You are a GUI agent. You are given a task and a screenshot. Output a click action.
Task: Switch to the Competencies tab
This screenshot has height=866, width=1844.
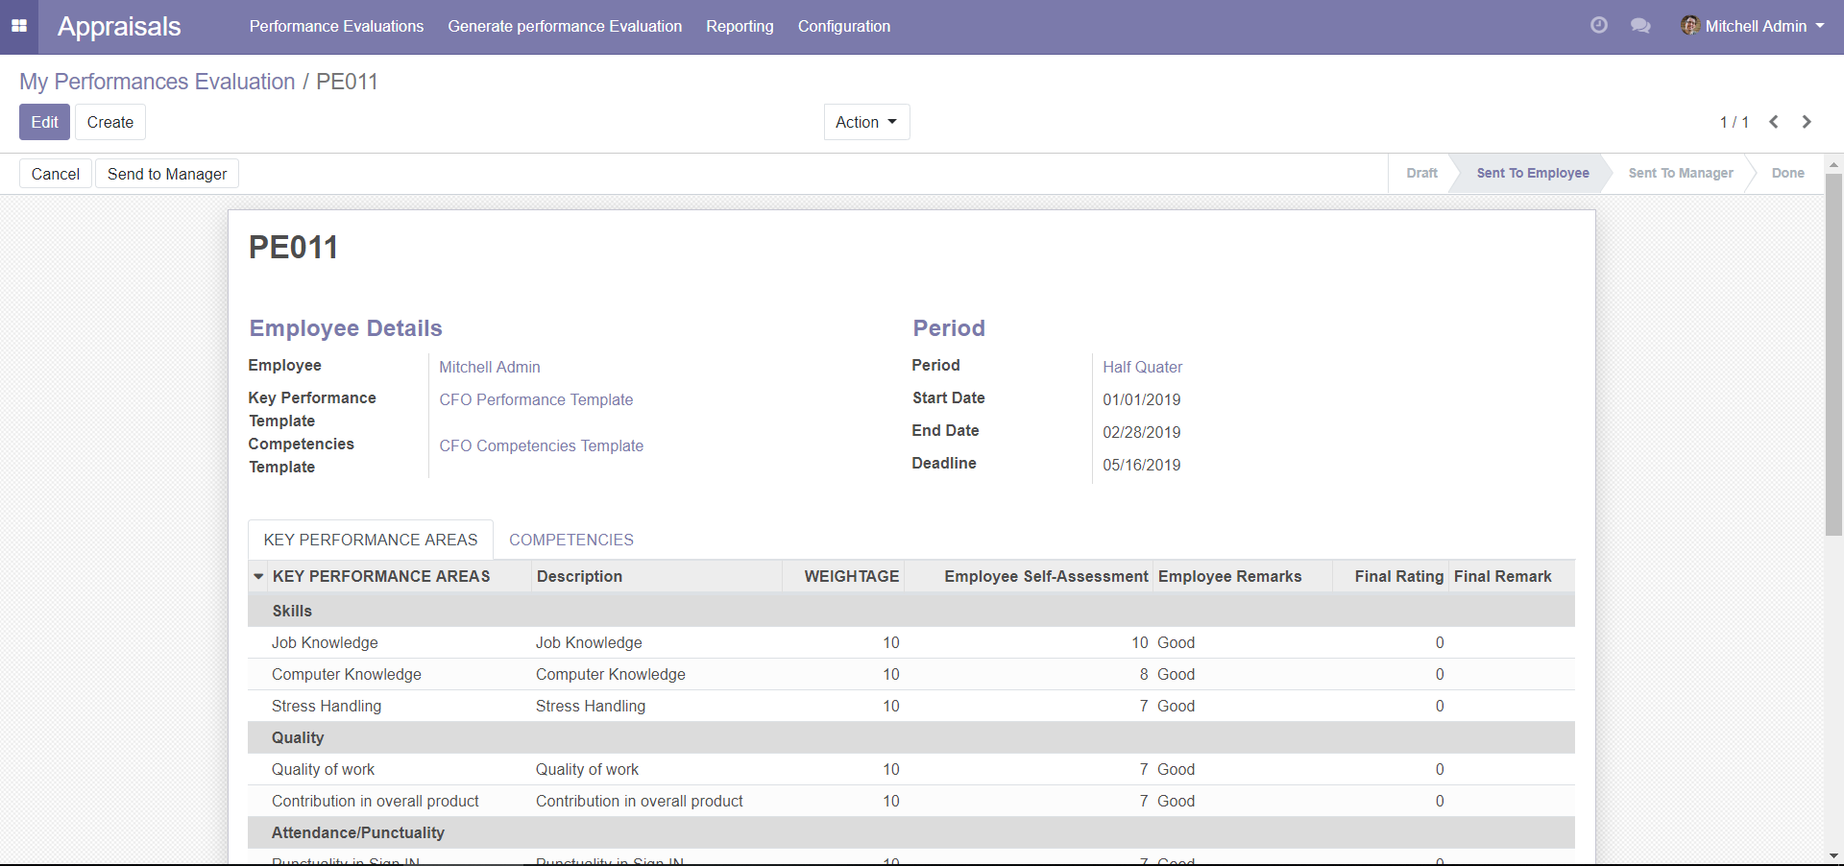click(x=570, y=540)
